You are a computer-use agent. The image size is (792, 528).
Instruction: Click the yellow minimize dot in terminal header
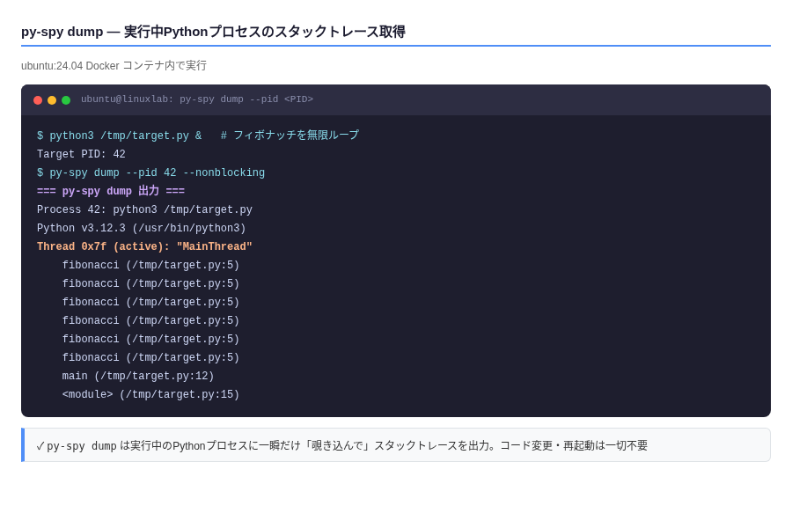(x=52, y=100)
